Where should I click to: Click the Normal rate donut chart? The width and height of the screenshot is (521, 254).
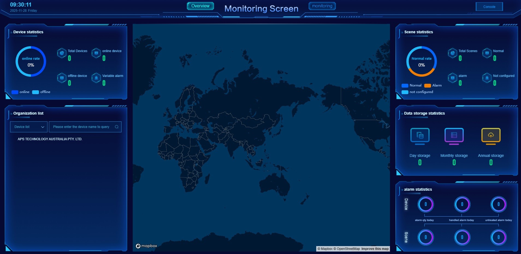[x=422, y=61]
